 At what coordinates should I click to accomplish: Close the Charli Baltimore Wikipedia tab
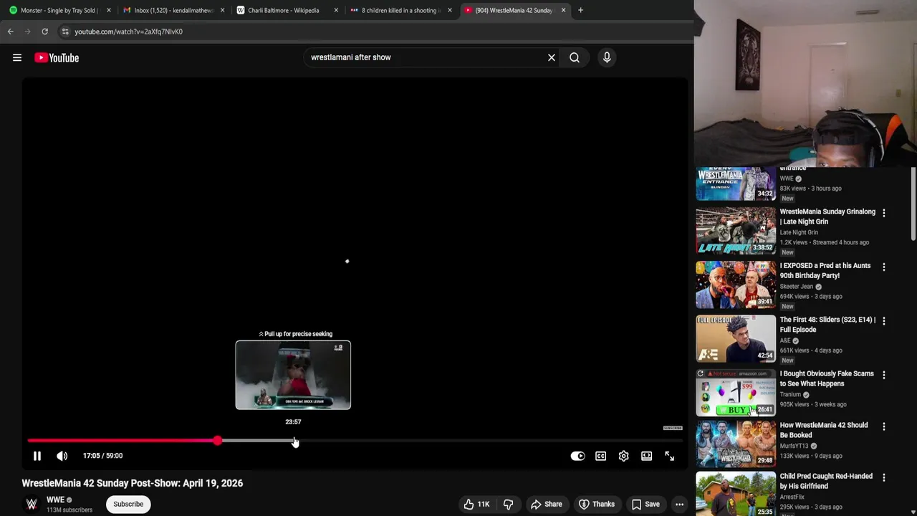click(x=336, y=10)
